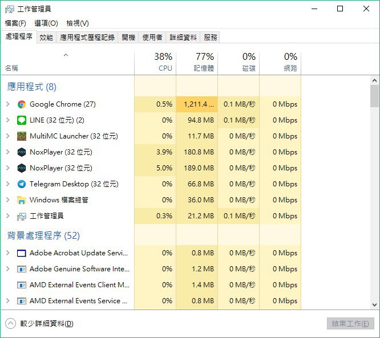The image size is (380, 338).
Task: Sort by the 名稱 column header
Action: [x=67, y=63]
